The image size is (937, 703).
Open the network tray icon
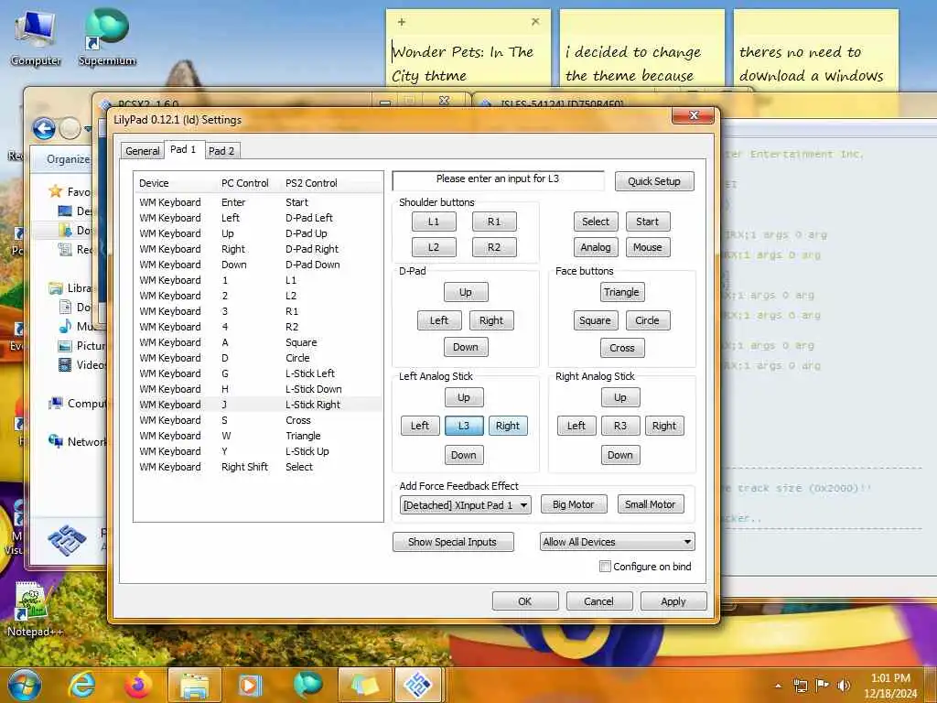(x=800, y=686)
